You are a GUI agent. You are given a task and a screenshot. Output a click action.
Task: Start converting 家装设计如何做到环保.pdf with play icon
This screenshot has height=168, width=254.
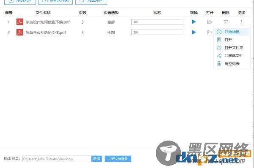point(194,22)
